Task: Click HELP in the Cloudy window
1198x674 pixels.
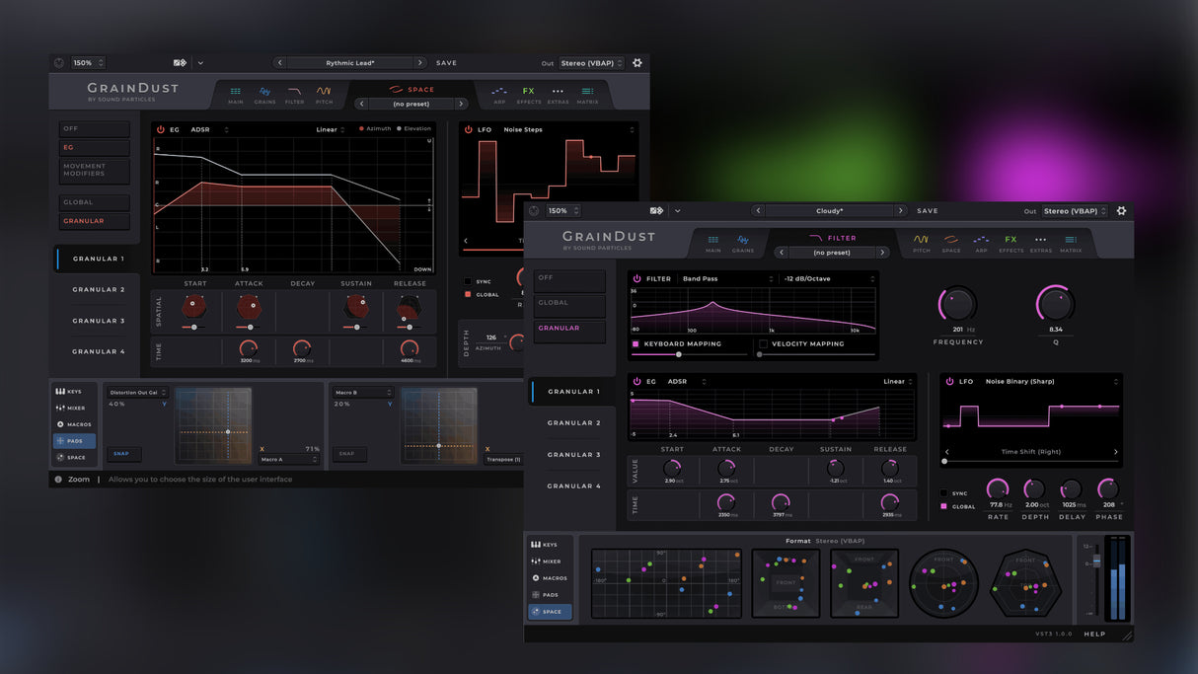Action: pyautogui.click(x=1094, y=634)
